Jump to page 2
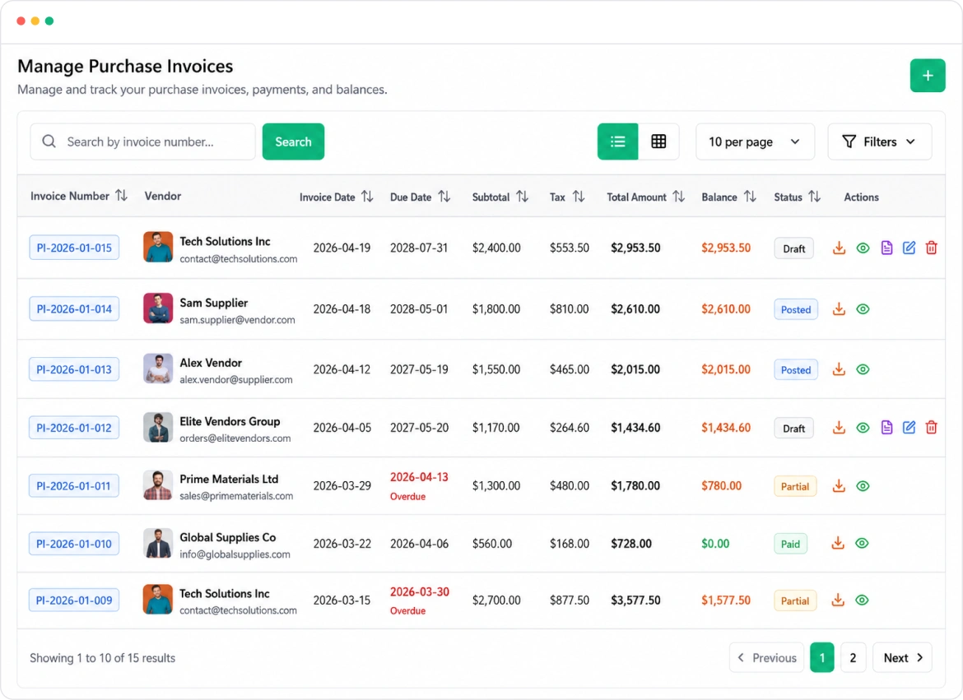 pos(853,657)
